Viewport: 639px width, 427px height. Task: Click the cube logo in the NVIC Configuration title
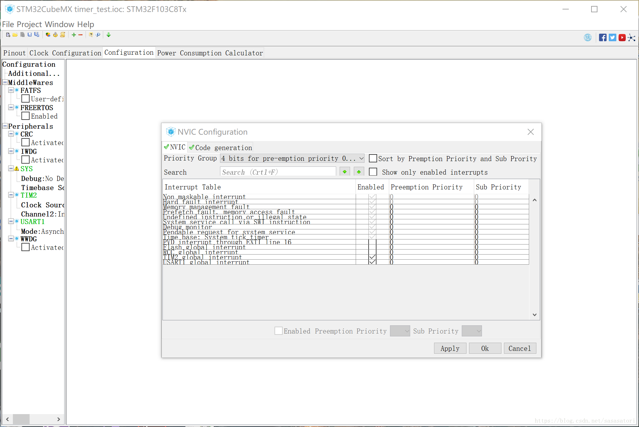171,132
